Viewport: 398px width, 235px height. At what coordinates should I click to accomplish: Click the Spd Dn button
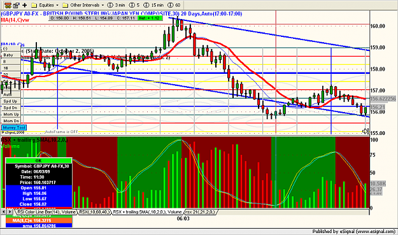click(11, 108)
